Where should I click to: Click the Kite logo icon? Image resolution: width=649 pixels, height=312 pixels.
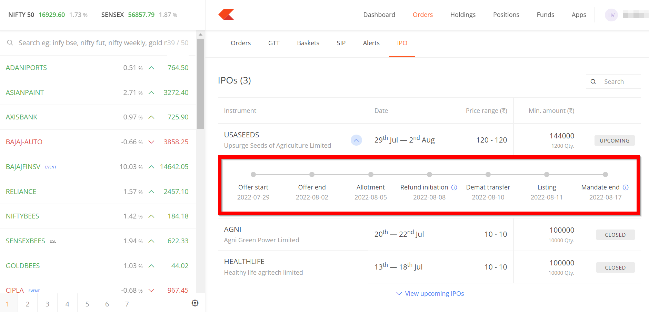(226, 14)
